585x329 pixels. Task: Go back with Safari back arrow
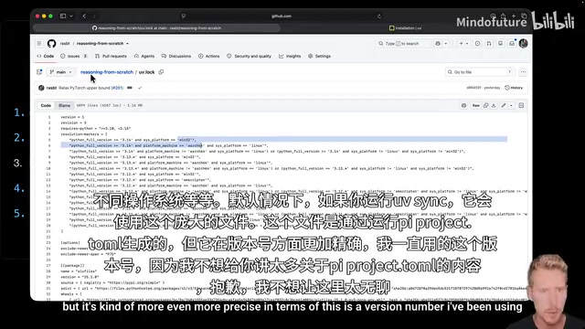[84, 16]
